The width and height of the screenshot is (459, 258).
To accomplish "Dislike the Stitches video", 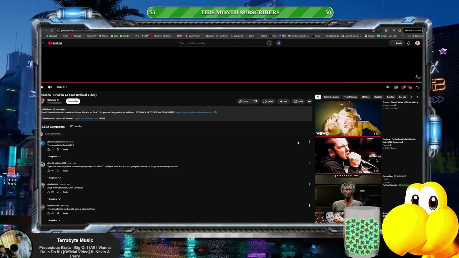I will (x=255, y=101).
